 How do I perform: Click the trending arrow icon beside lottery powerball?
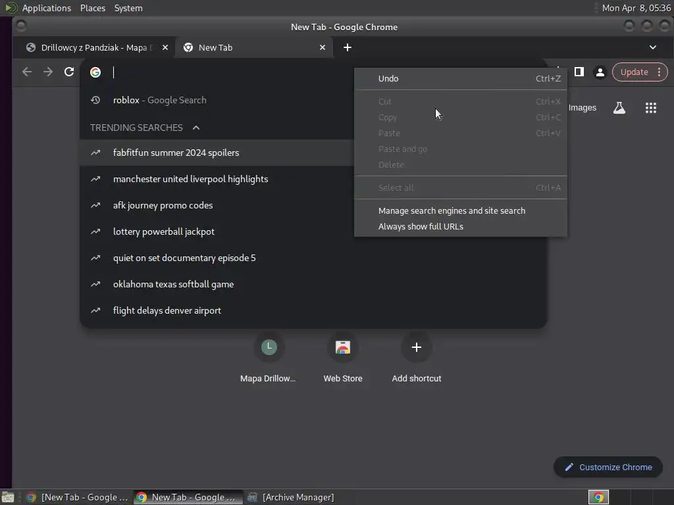(x=95, y=232)
